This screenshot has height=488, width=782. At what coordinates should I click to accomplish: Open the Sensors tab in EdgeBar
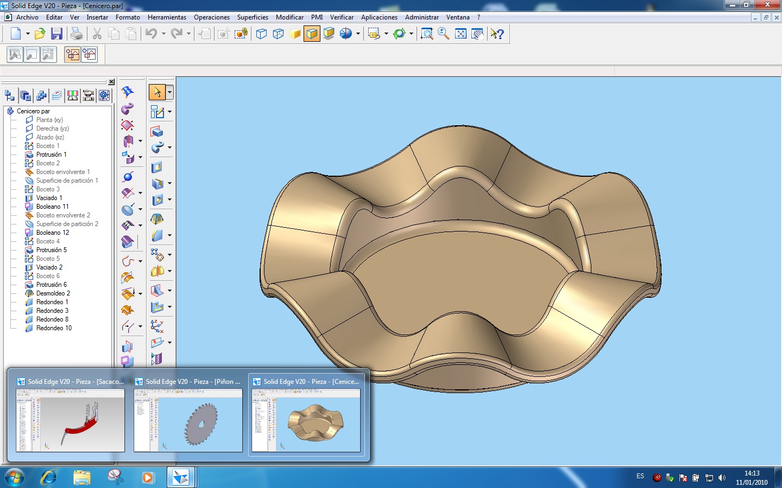click(73, 96)
